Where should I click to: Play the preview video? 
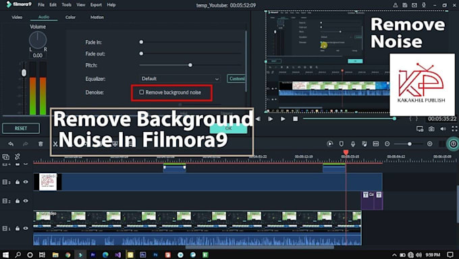[282, 119]
